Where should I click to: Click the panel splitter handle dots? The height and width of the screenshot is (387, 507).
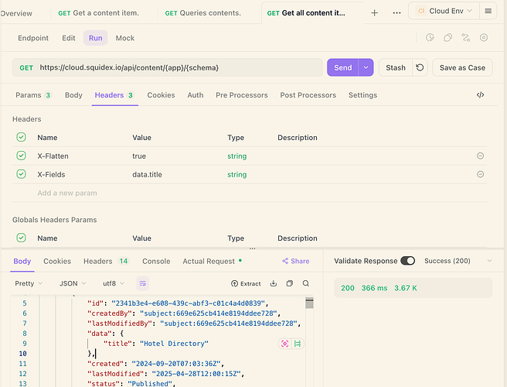coord(253,248)
